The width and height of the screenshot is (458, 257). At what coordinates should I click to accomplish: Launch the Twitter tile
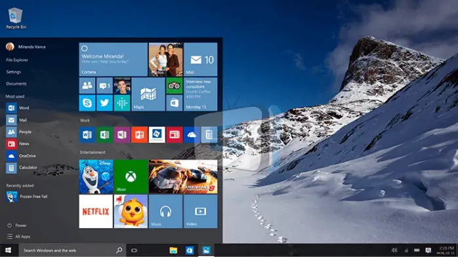coord(104,103)
